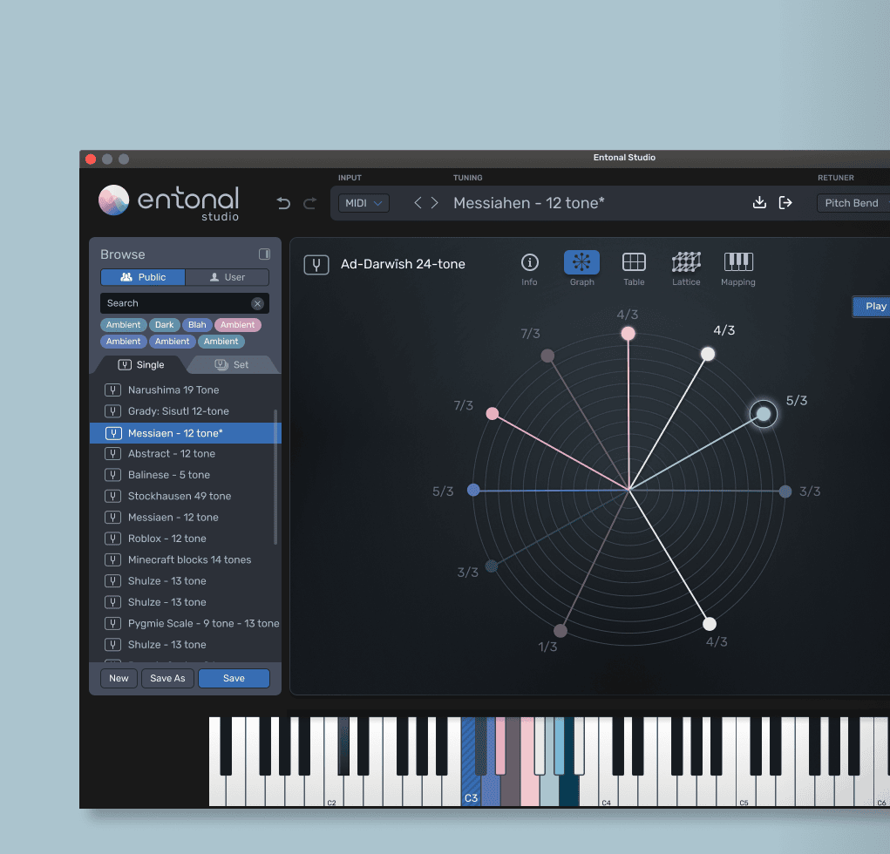Click the redo arrow icon
This screenshot has width=890, height=854.
pyautogui.click(x=310, y=202)
